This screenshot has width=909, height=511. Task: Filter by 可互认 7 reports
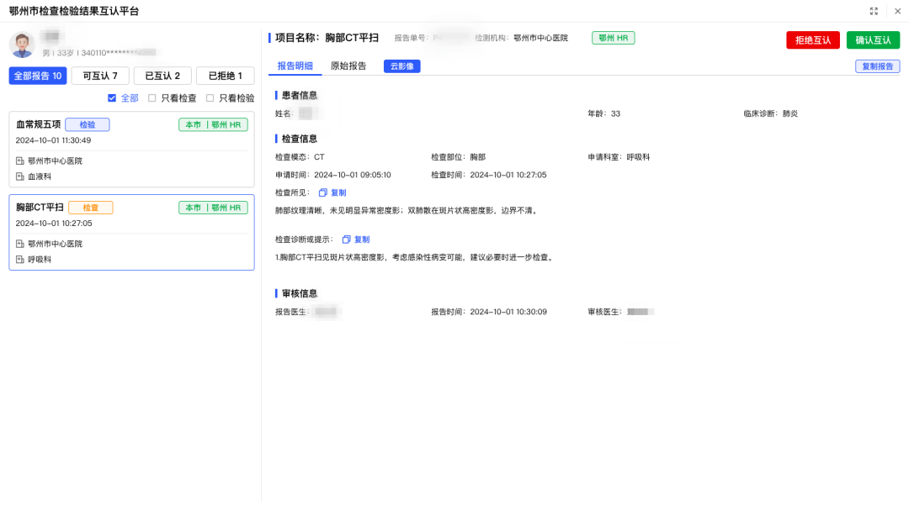point(100,76)
